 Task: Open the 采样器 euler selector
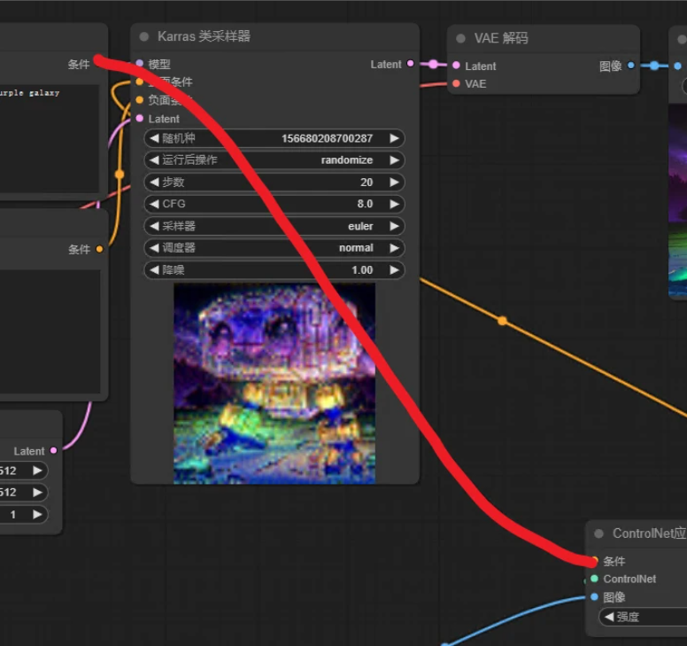[274, 226]
